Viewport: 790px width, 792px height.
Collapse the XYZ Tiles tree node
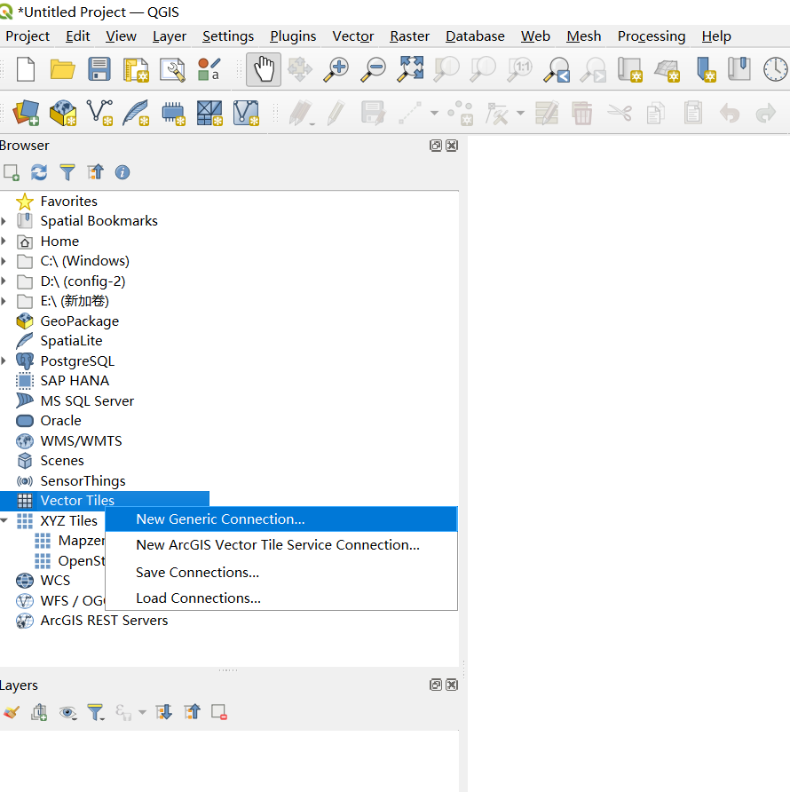(x=4, y=521)
